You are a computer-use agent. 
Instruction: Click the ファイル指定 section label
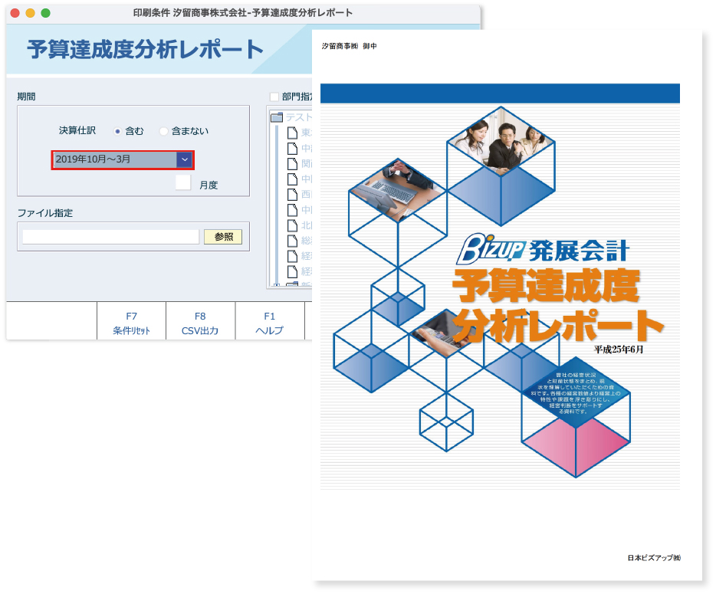click(x=44, y=213)
